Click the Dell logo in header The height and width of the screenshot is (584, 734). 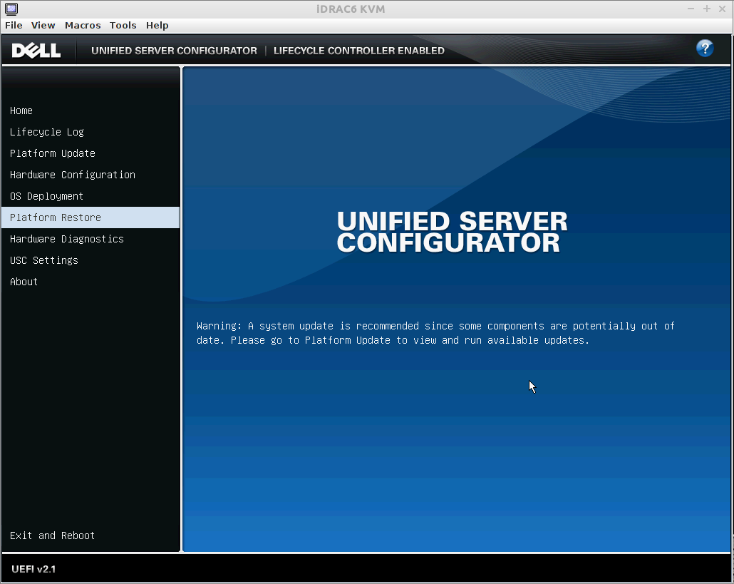tap(36, 51)
